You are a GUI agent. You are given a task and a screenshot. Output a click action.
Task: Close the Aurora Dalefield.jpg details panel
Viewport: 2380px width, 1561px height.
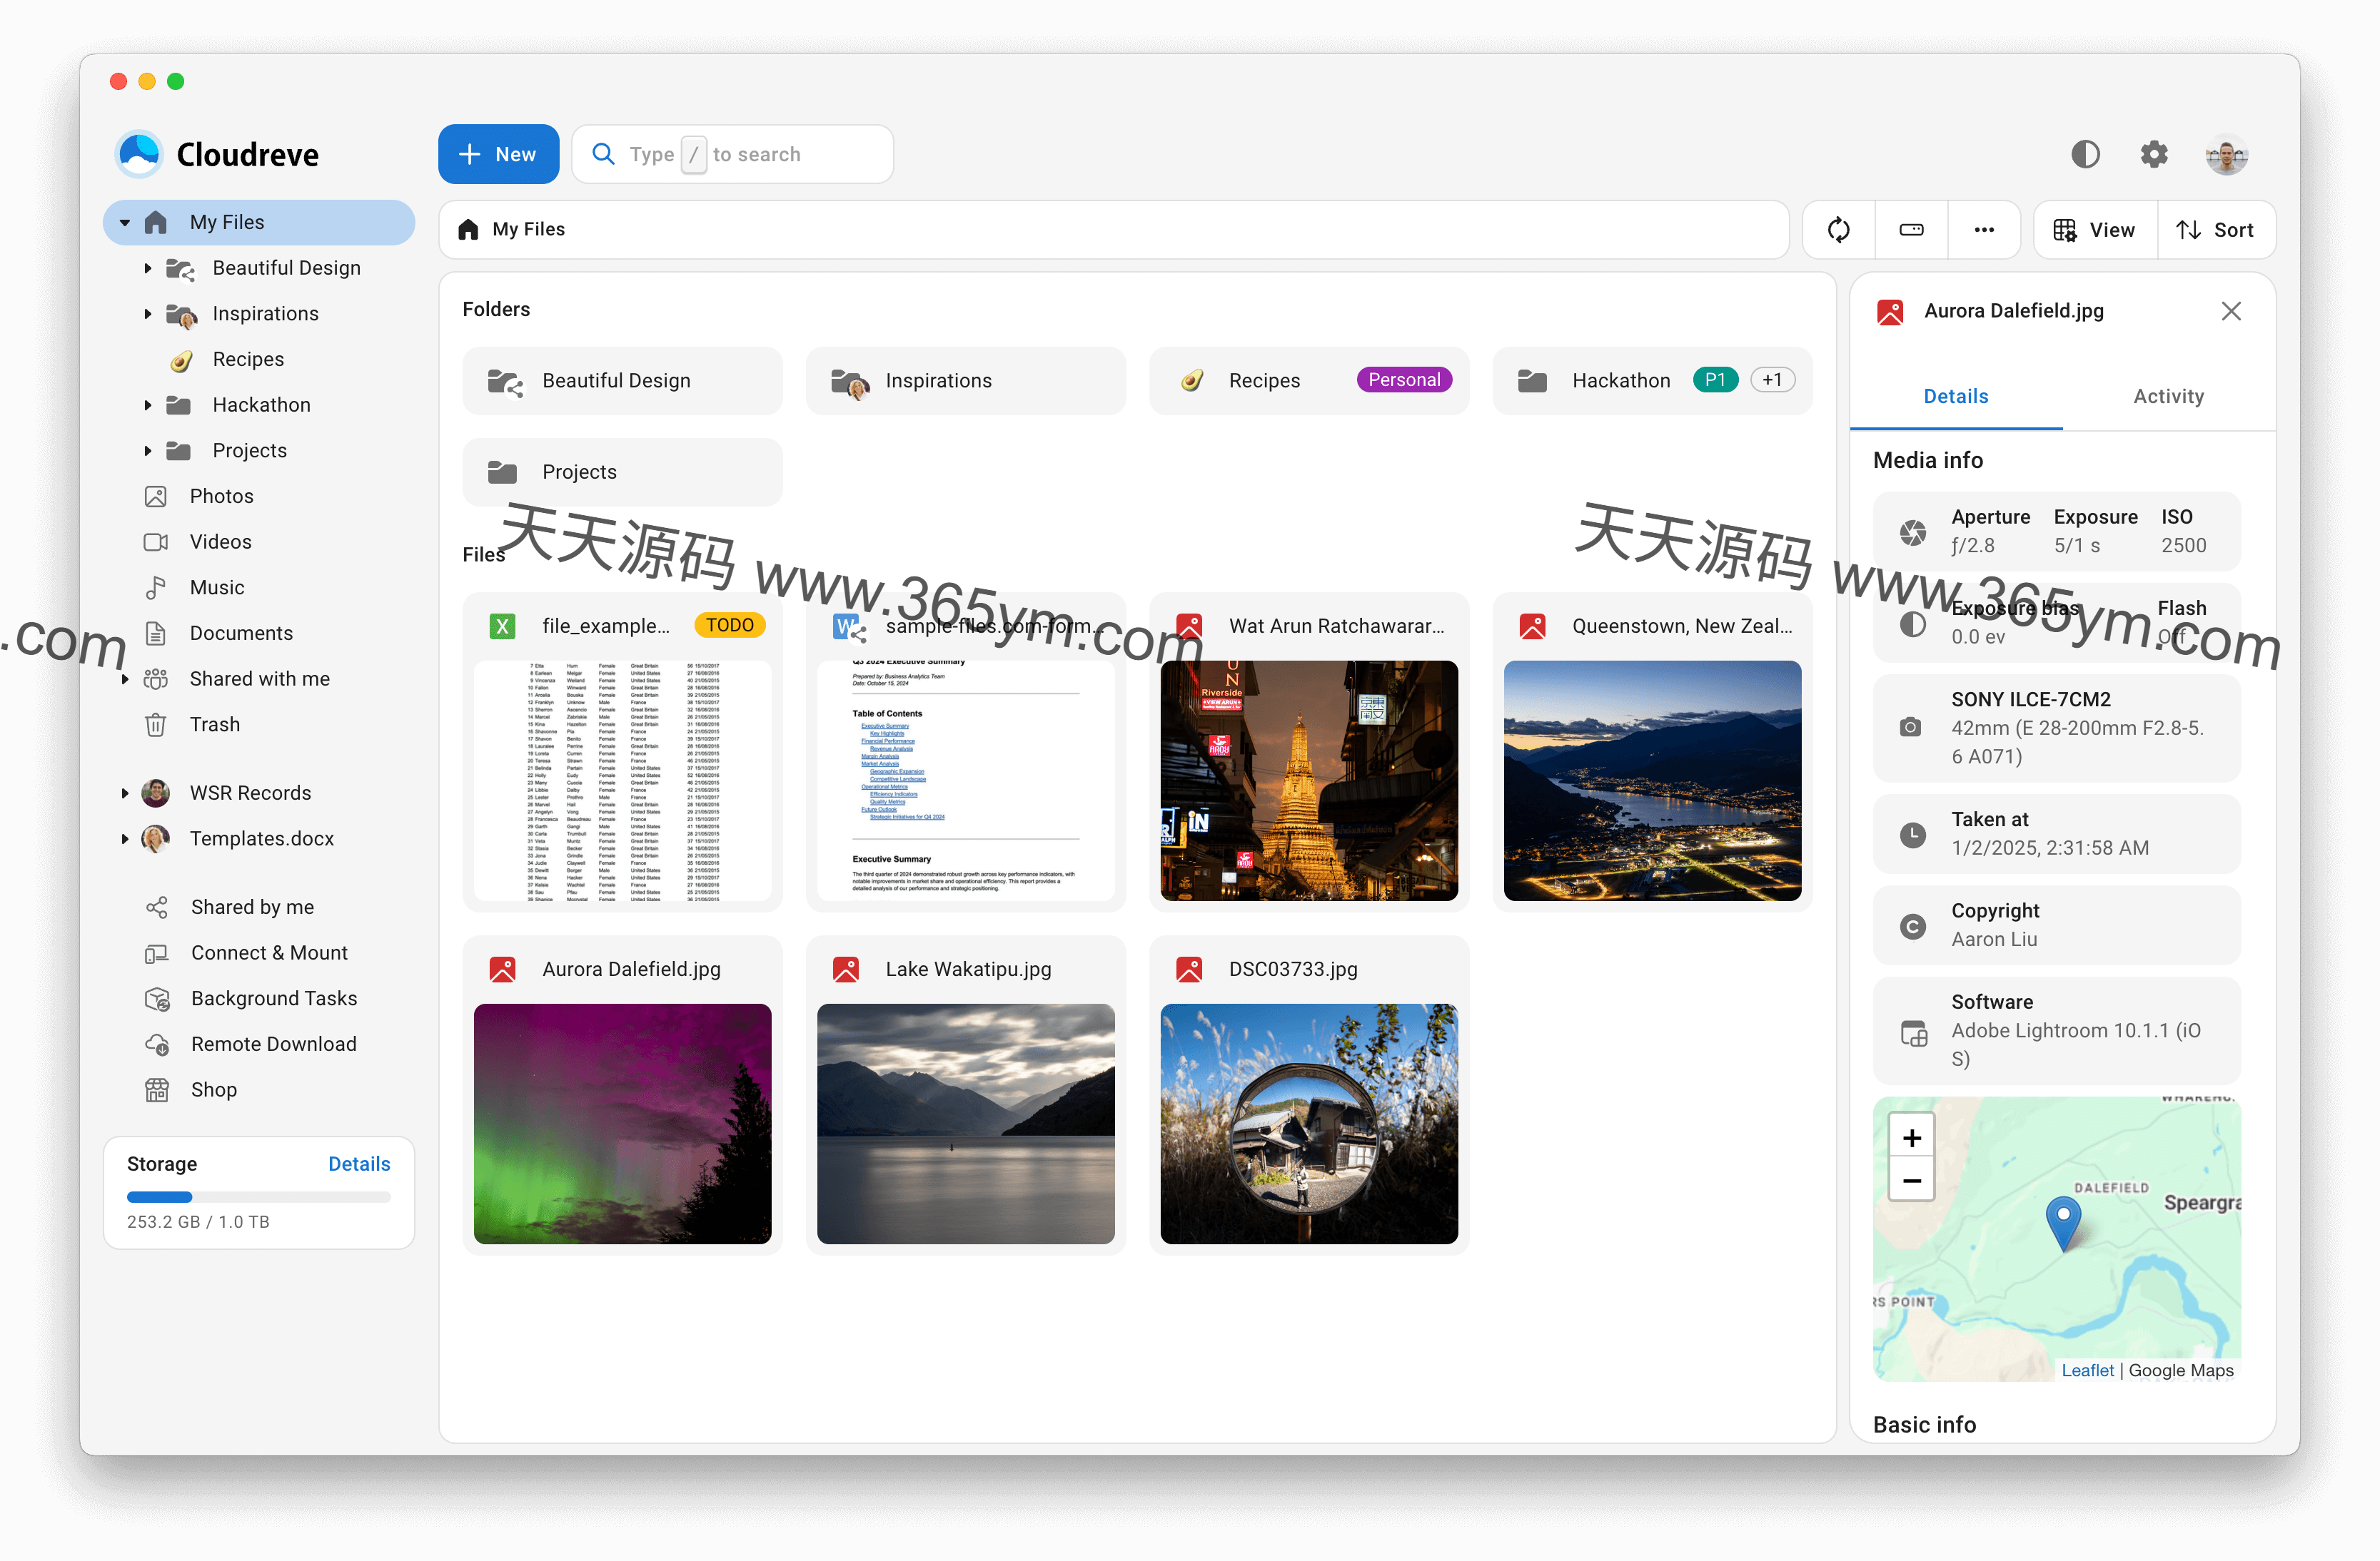pyautogui.click(x=2231, y=312)
